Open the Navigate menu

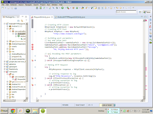point(28,5)
